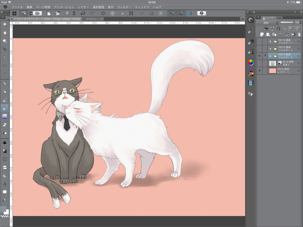
Task: Show the hidden フォルダー2 layer
Action: tap(259, 49)
